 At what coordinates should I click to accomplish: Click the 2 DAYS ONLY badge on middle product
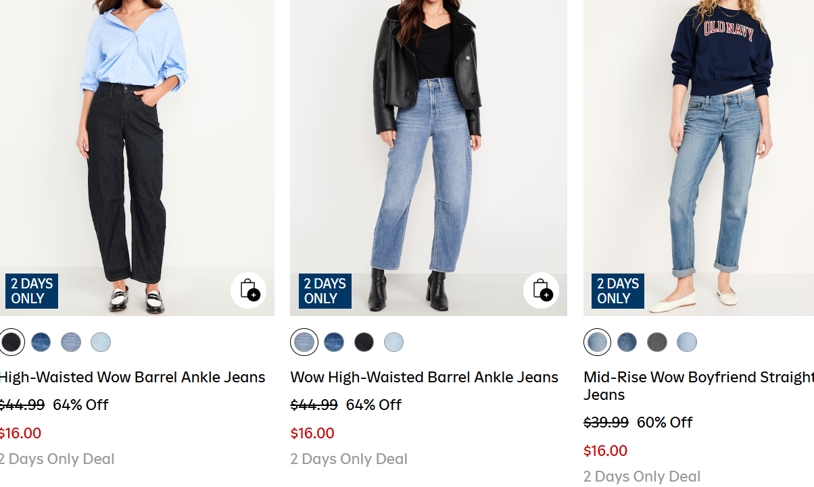point(324,290)
